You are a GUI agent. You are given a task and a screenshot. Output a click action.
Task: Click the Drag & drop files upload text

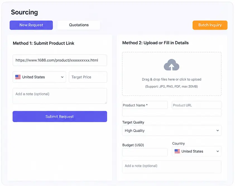pyautogui.click(x=172, y=79)
